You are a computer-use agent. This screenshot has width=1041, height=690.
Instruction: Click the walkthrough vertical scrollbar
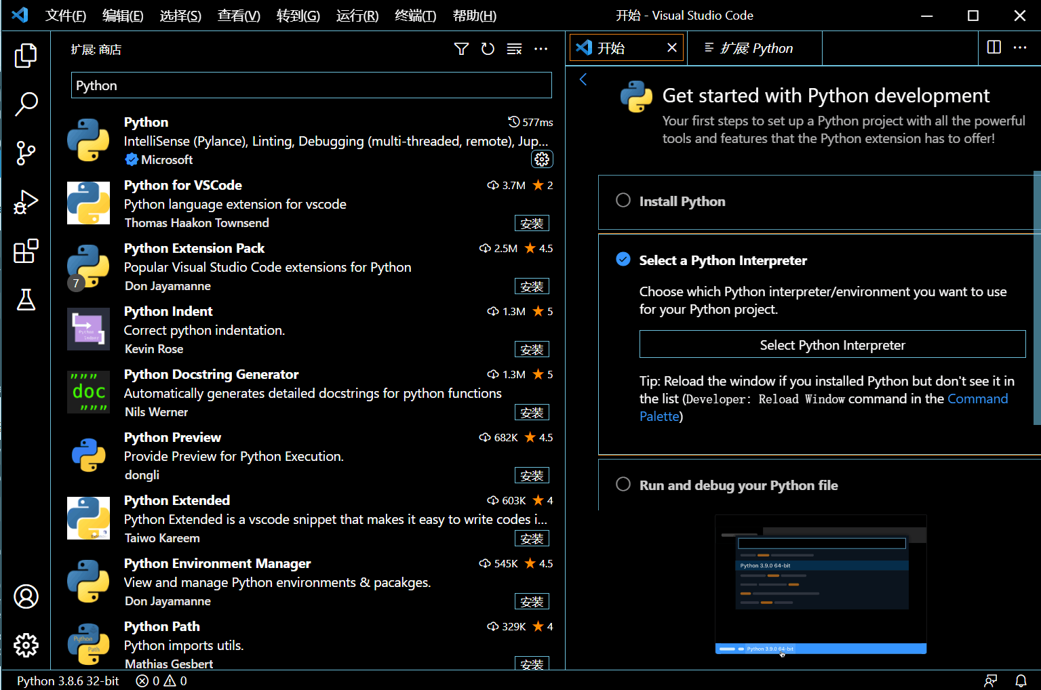click(x=1037, y=298)
